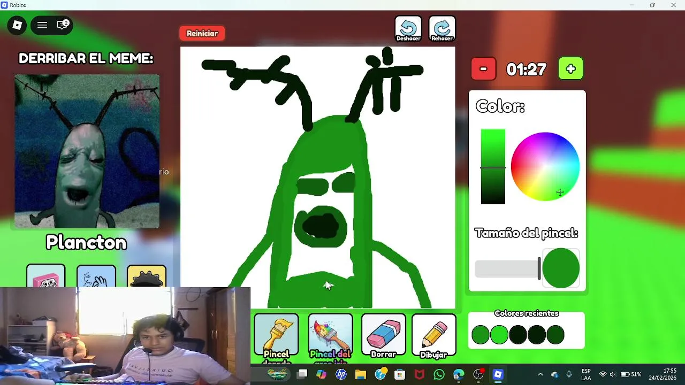The image size is (685, 385).
Task: Choose the second bright green recent color
Action: click(499, 335)
